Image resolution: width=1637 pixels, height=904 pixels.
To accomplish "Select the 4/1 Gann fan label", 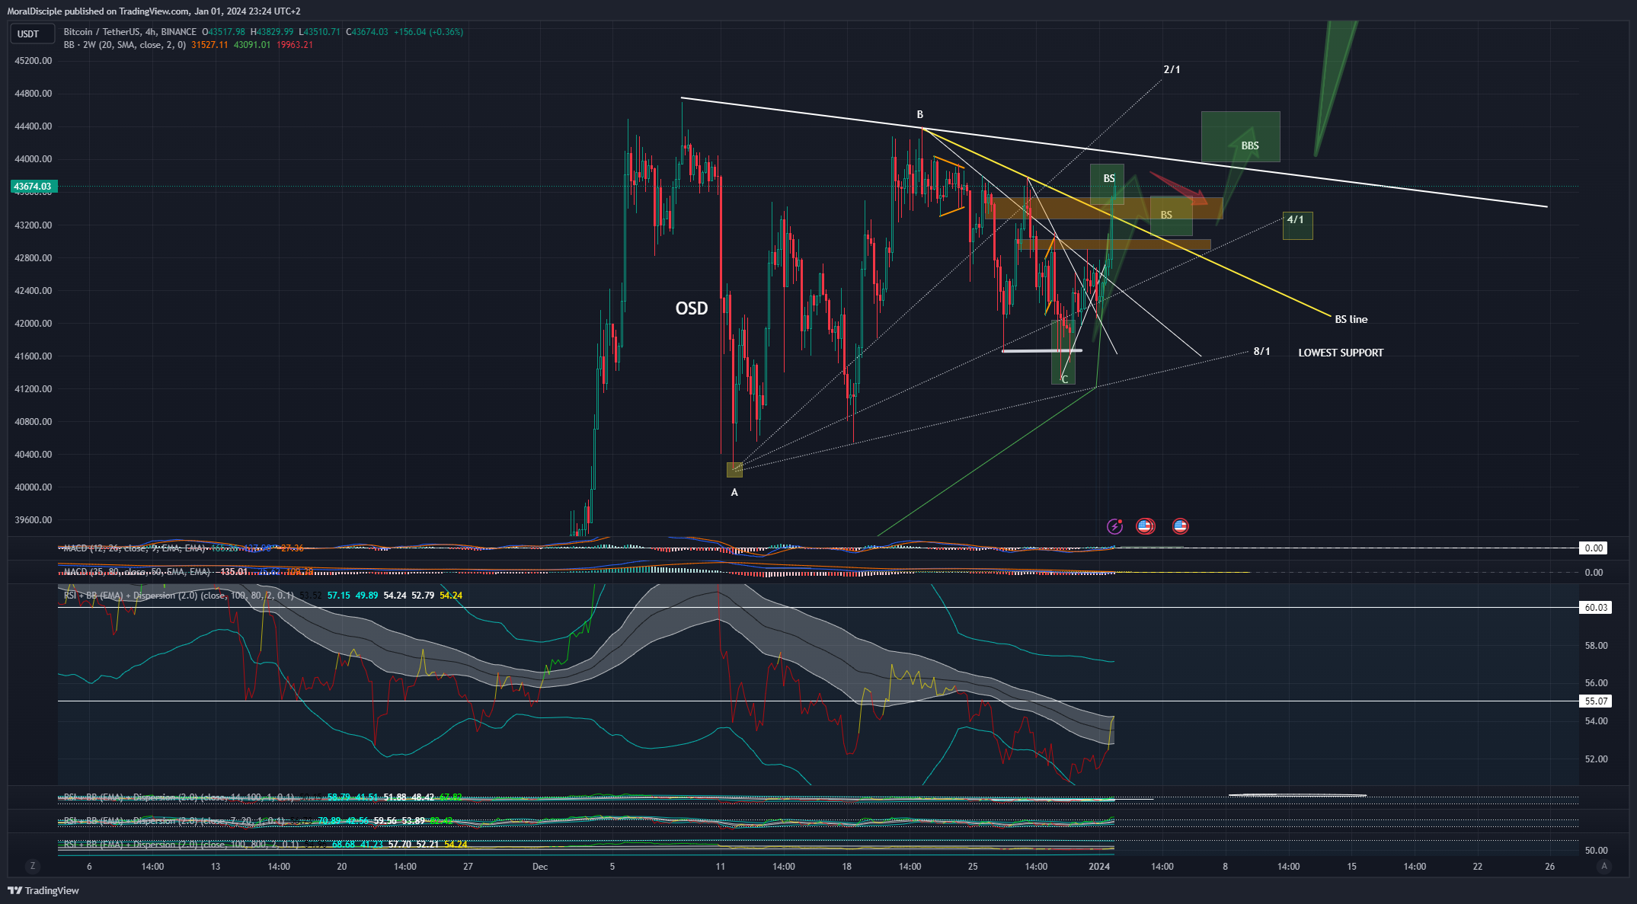I will 1295,219.
